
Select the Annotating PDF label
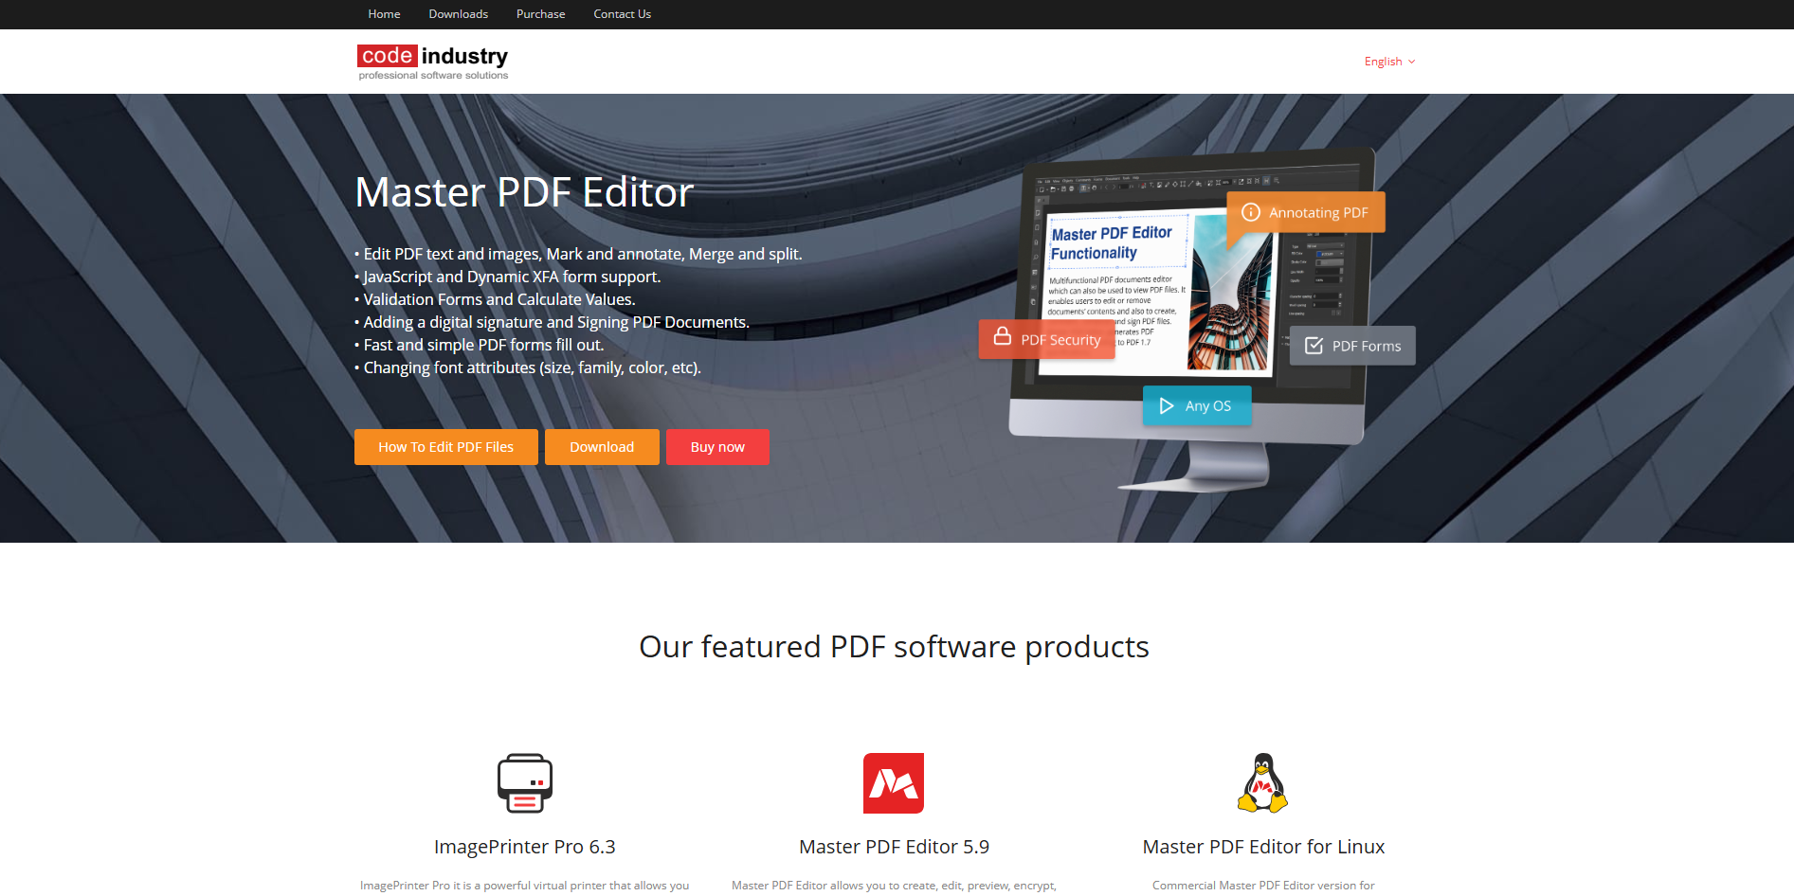click(x=1318, y=213)
